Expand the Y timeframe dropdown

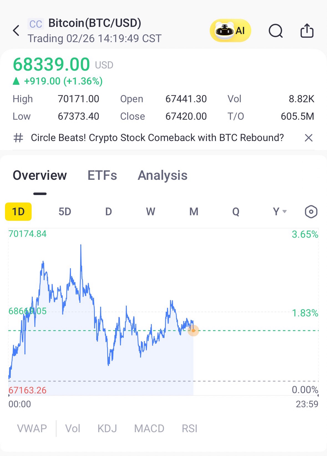[x=279, y=212]
